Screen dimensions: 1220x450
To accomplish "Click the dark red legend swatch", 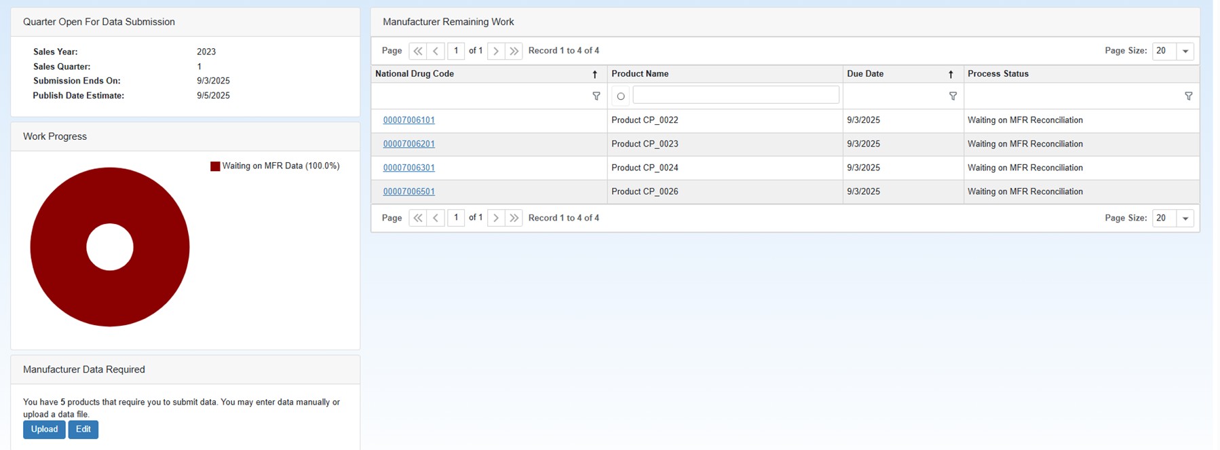I will click(x=215, y=166).
